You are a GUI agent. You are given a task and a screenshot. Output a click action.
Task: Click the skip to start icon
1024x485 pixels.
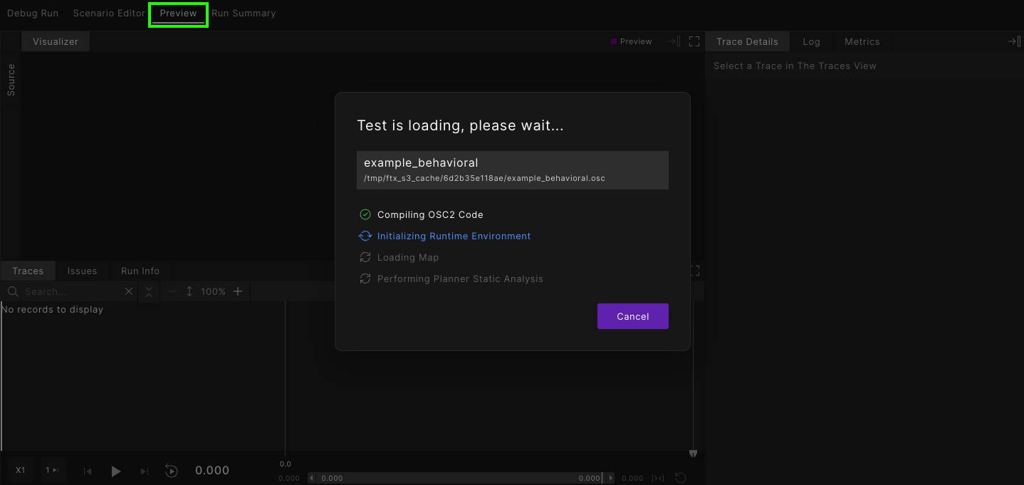tap(88, 471)
